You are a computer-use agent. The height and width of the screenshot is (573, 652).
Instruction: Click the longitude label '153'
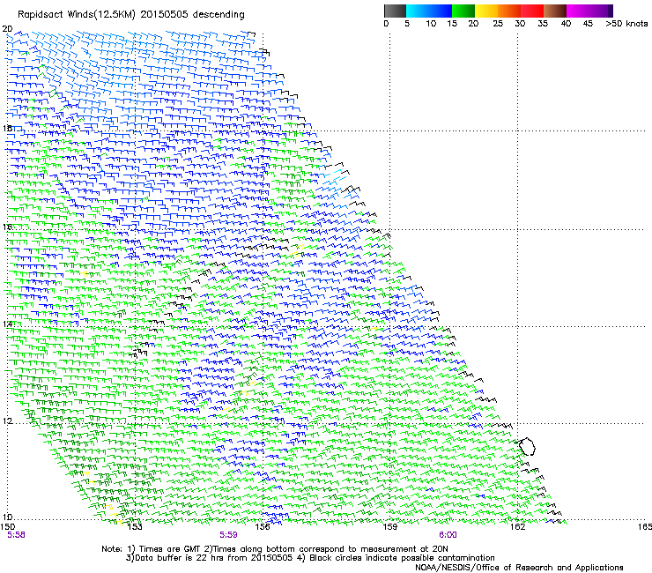[x=135, y=527]
